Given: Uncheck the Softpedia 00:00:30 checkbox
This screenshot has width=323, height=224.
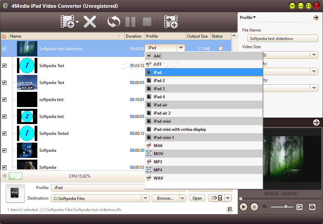Looking at the screenshot, I should [x=4, y=150].
